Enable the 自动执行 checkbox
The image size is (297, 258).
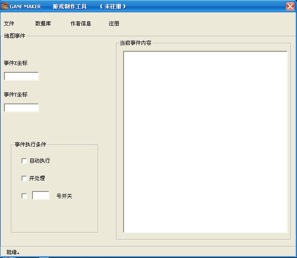click(x=24, y=161)
